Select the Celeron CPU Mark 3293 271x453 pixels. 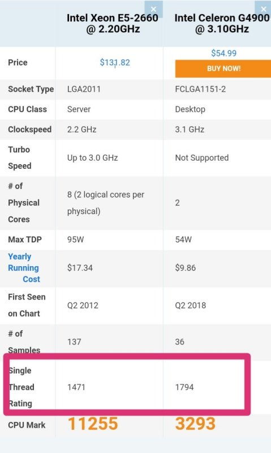195,424
